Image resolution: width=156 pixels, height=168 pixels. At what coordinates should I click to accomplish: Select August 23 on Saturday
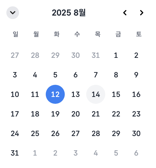click(136, 114)
